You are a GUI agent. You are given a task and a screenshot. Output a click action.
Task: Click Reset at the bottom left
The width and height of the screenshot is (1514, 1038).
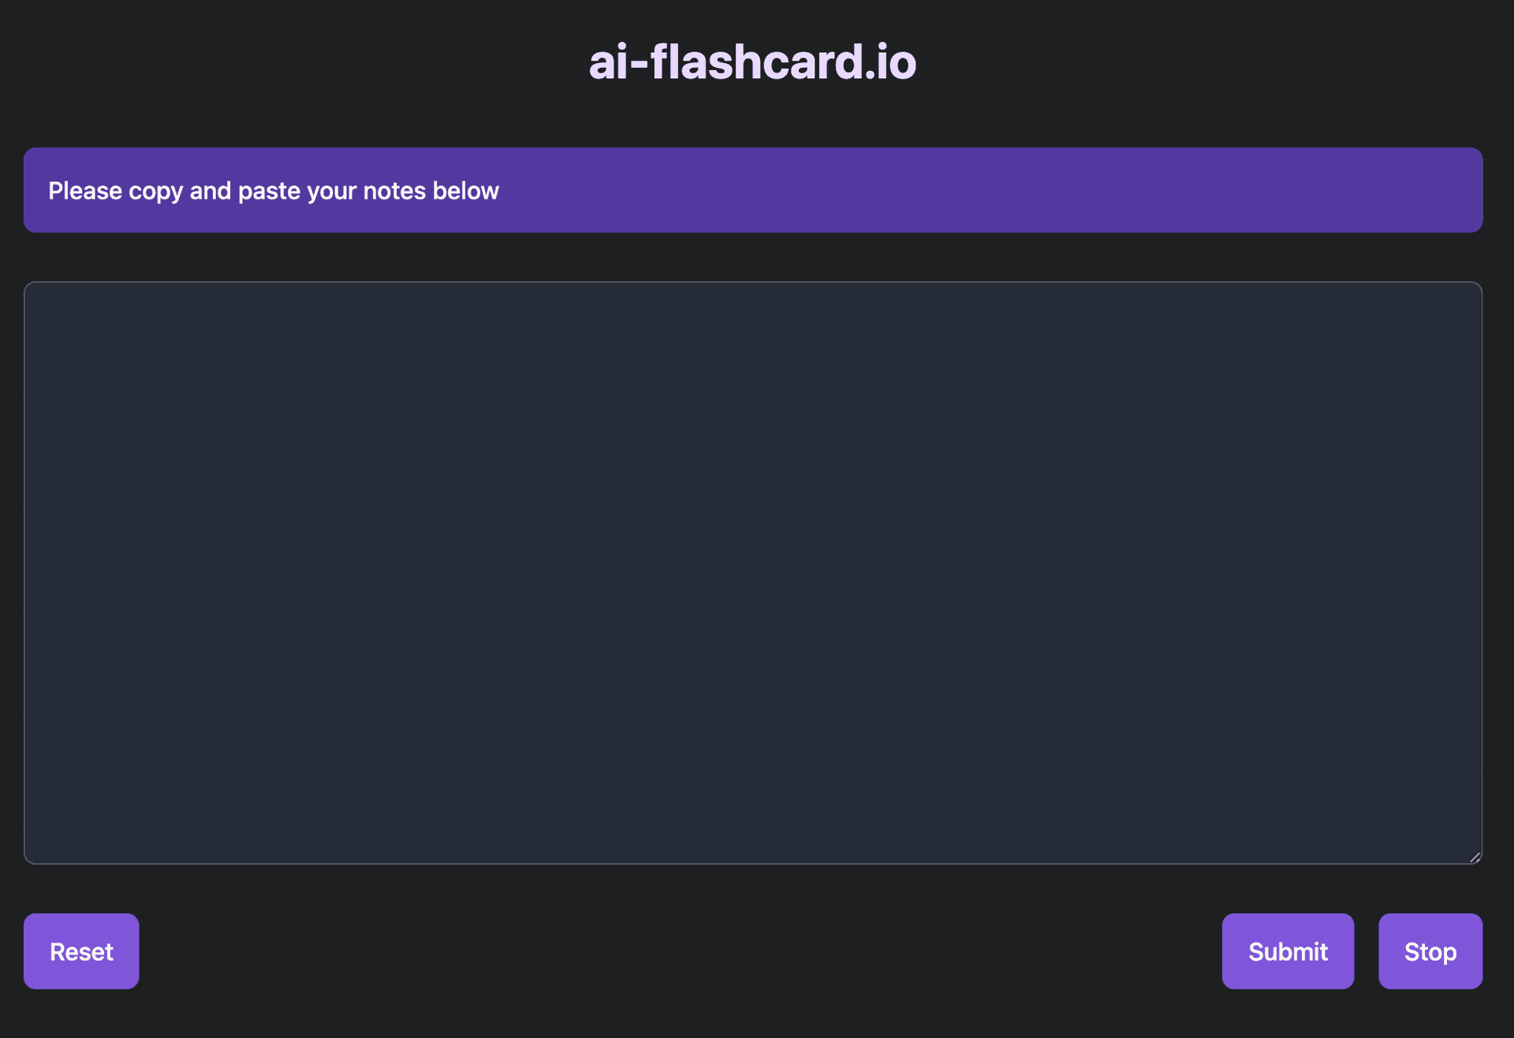[x=80, y=951]
